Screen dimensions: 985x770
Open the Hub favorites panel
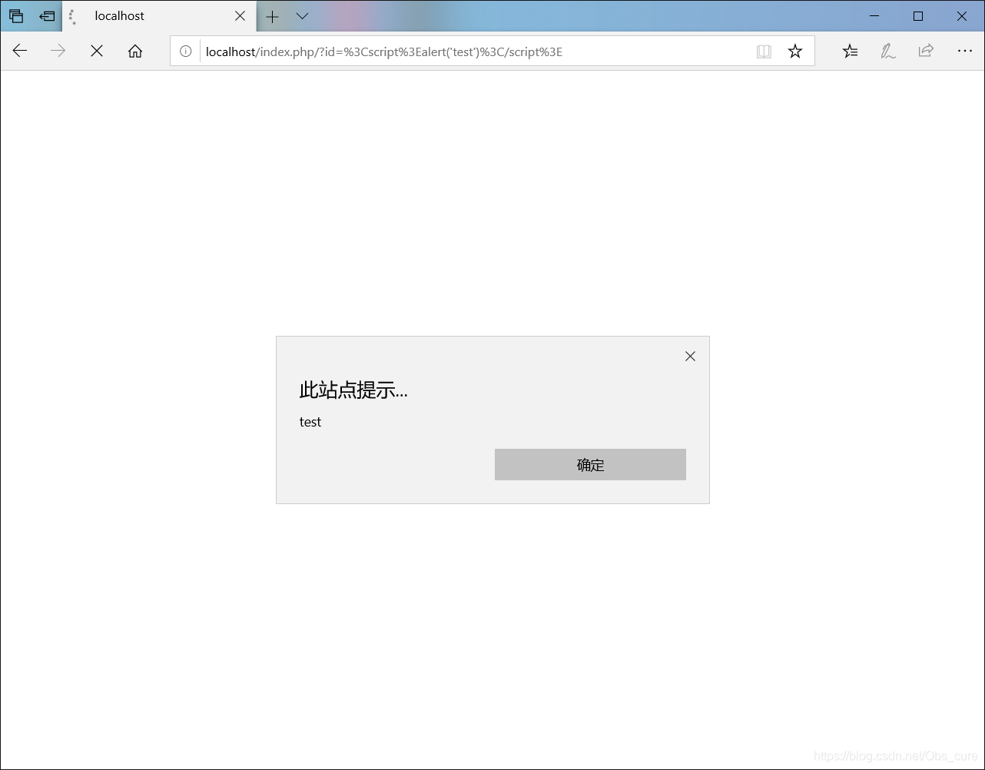pyautogui.click(x=850, y=51)
